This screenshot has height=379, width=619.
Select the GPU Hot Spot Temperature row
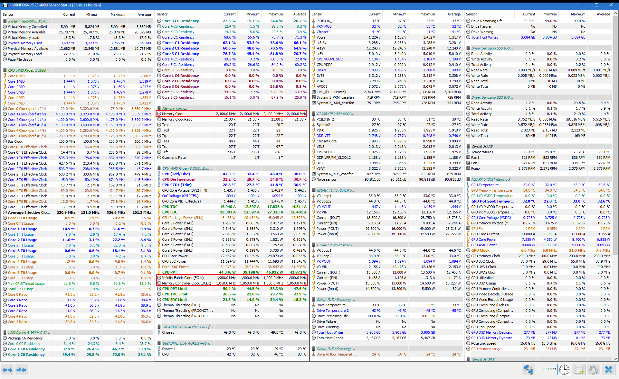[538, 201]
